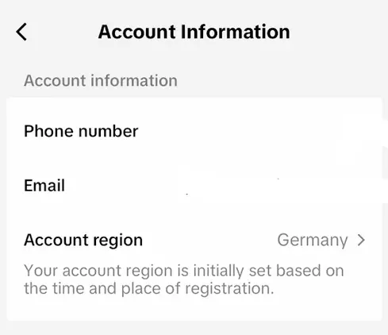This screenshot has width=388, height=335.
Task: Tap the chevron next to Germany
Action: [361, 240]
